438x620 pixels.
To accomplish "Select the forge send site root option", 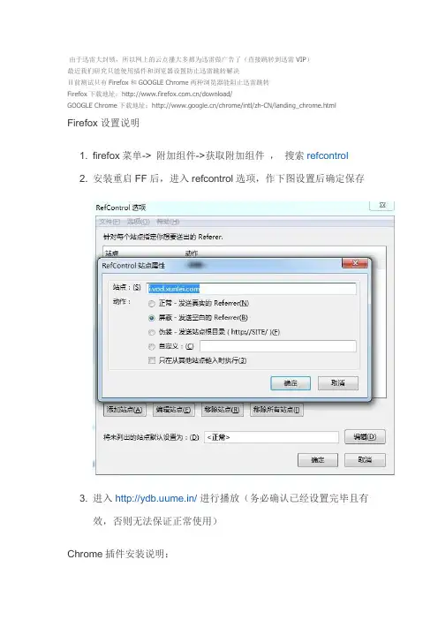I will point(151,333).
